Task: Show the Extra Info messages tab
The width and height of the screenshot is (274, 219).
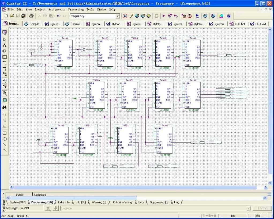Action: [63, 202]
